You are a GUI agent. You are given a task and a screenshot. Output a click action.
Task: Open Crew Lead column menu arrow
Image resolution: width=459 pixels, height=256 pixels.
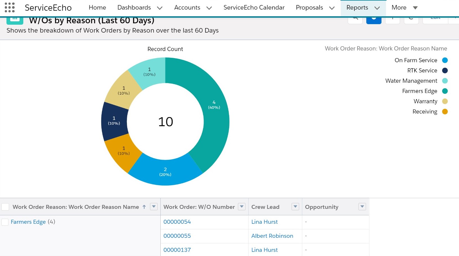pyautogui.click(x=295, y=207)
